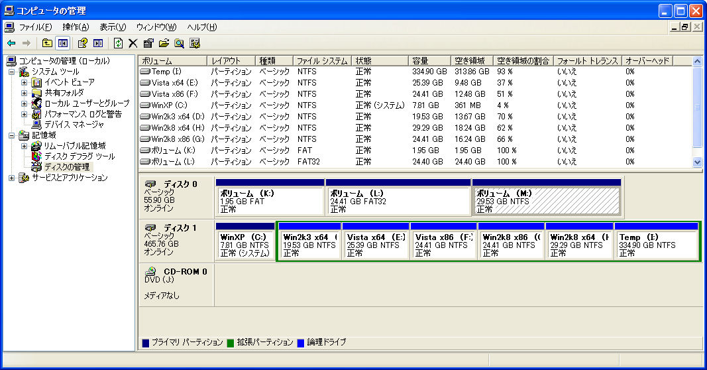The width and height of the screenshot is (707, 370).
Task: Click the delete X toolbar icon
Action: coord(133,43)
